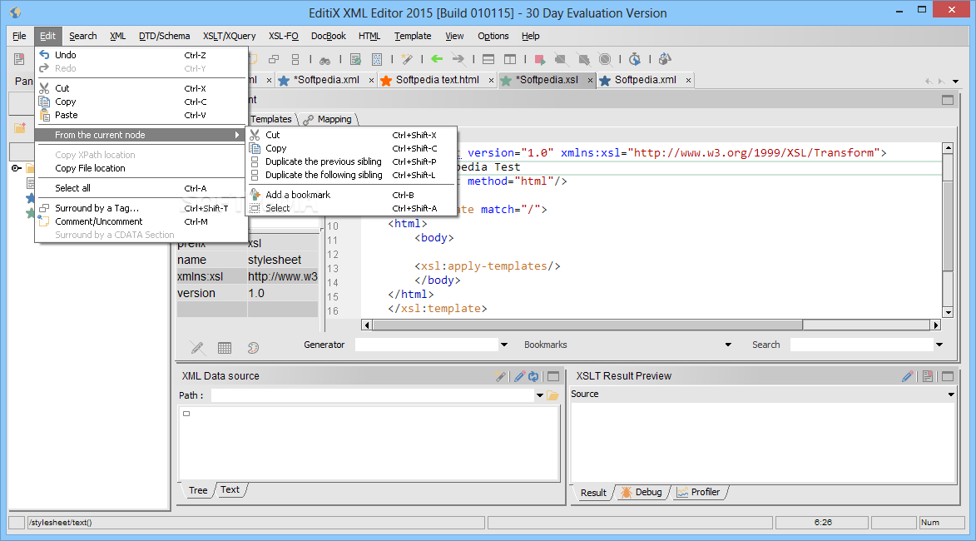The height and width of the screenshot is (541, 976).
Task: Maximize the XML Data source panel
Action: click(553, 376)
